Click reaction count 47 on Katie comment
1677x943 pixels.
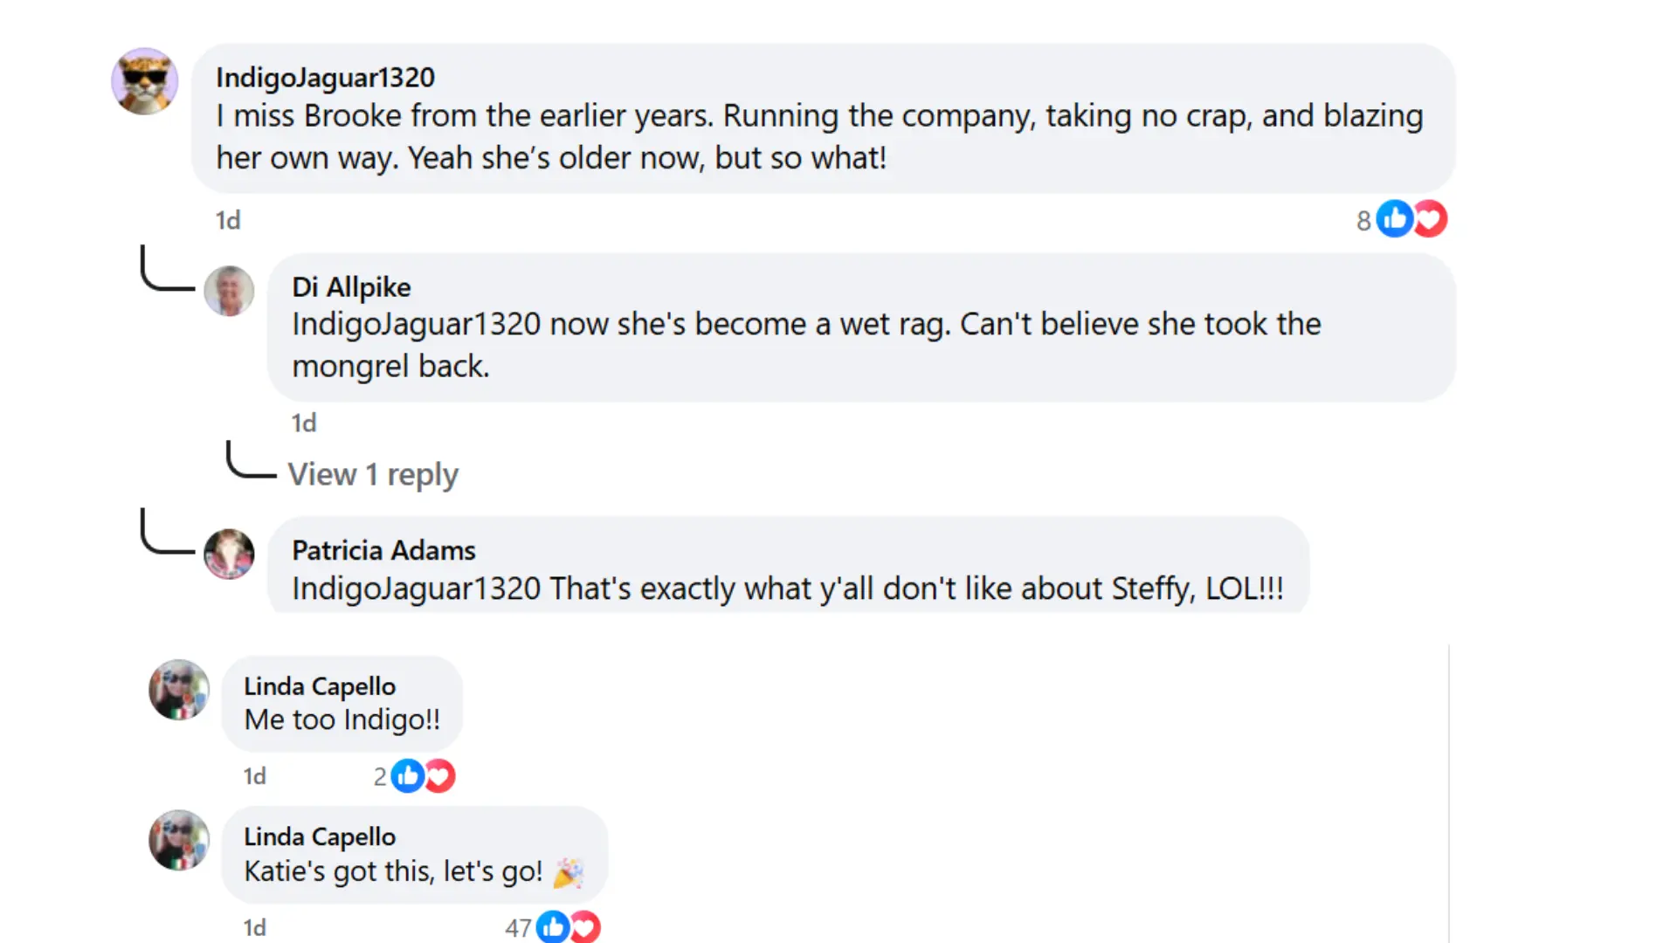click(x=518, y=927)
